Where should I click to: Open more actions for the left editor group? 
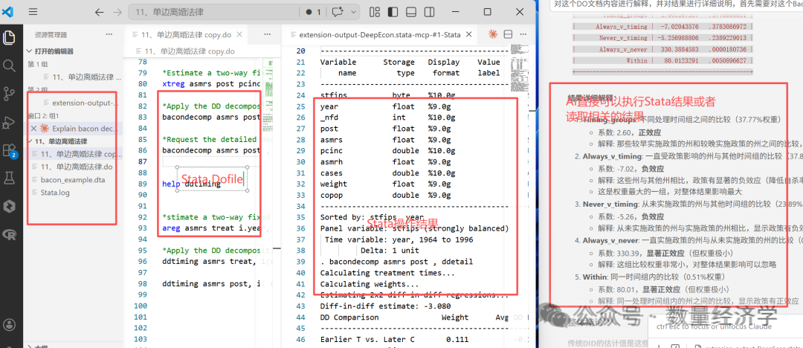[x=268, y=34]
